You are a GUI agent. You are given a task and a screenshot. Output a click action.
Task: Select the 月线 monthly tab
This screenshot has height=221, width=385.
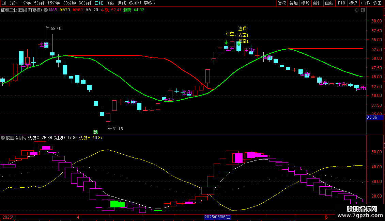[x=122, y=3]
